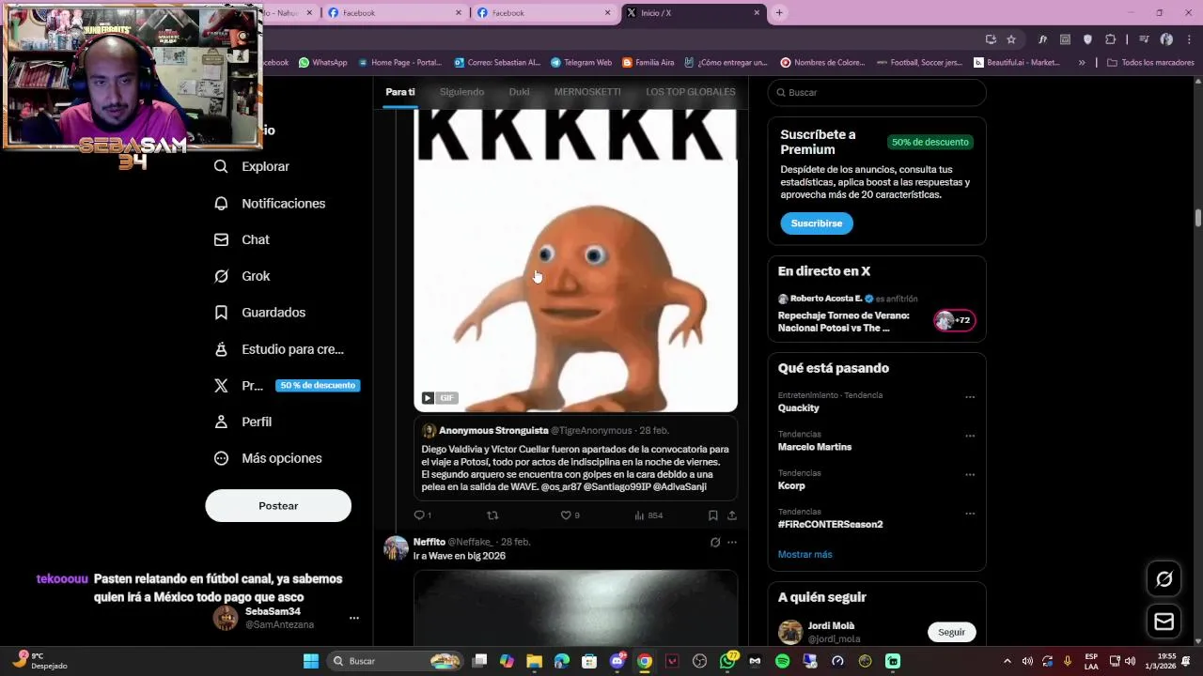The height and width of the screenshot is (676, 1203).
Task: Open SebaSam34 account menu dots
Action: (354, 618)
